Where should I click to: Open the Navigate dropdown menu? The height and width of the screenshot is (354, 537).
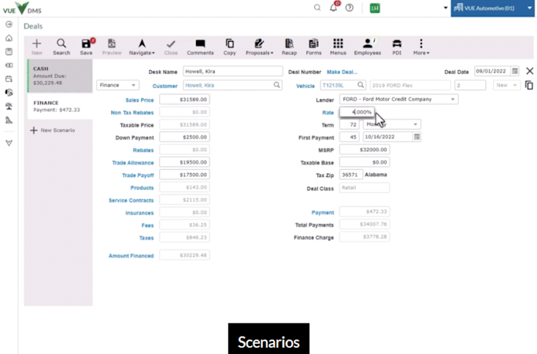[x=142, y=47]
